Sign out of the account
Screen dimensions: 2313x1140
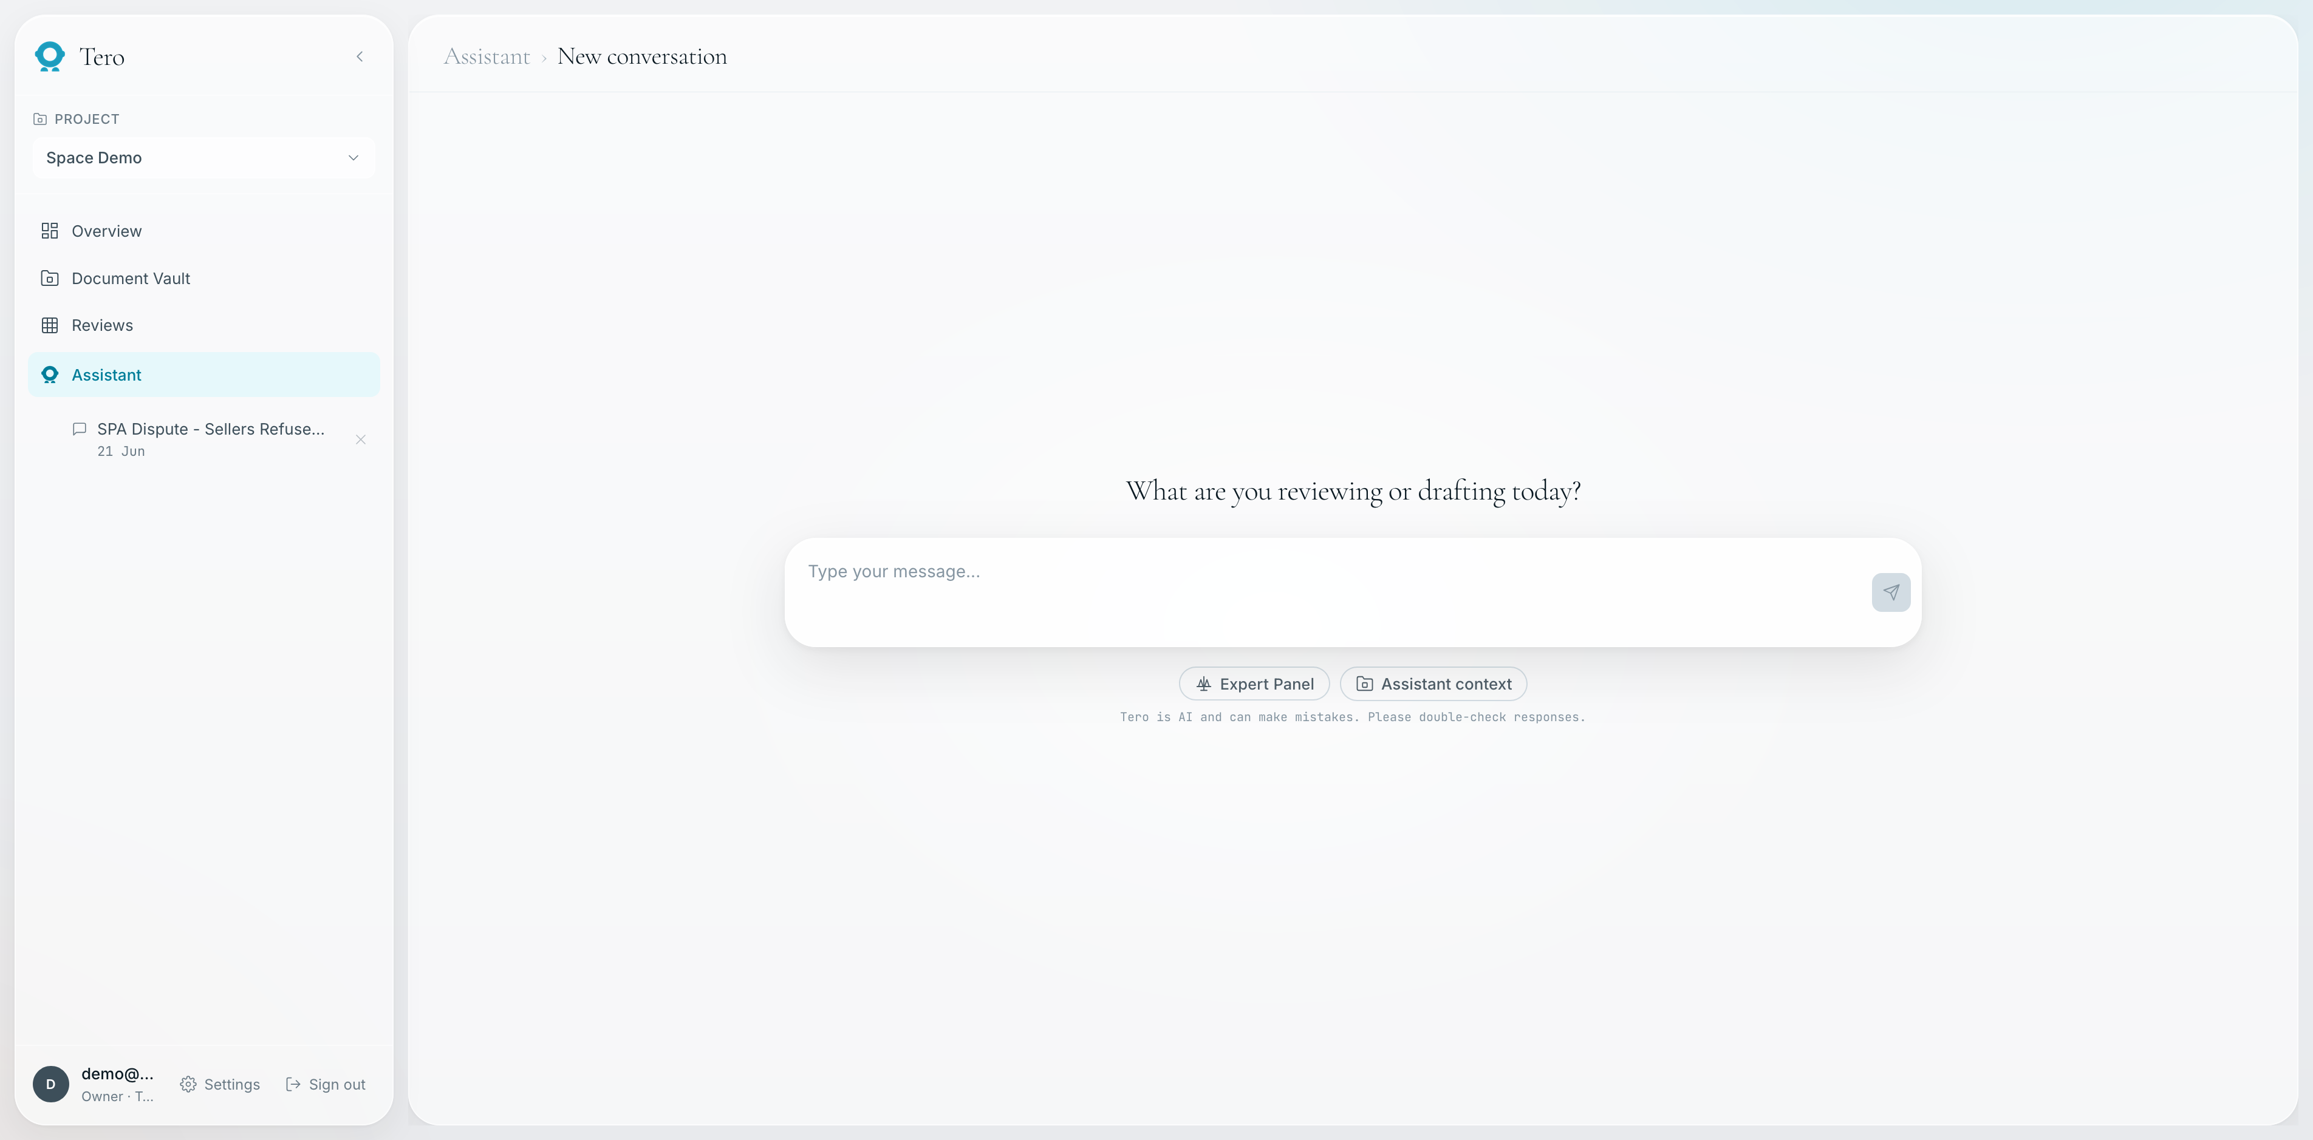click(x=325, y=1084)
